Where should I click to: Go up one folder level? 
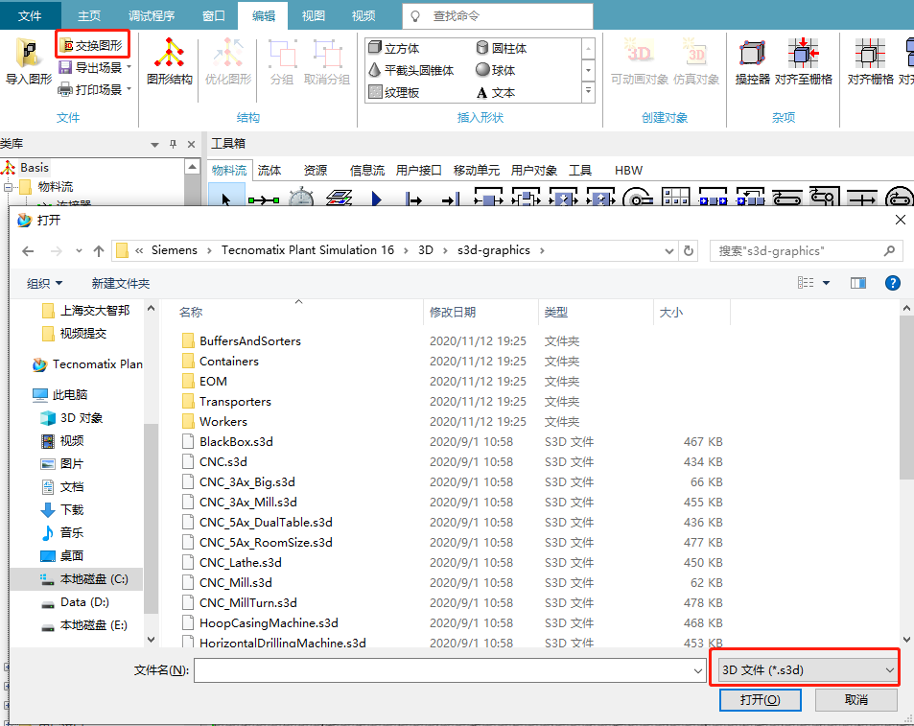coord(99,251)
